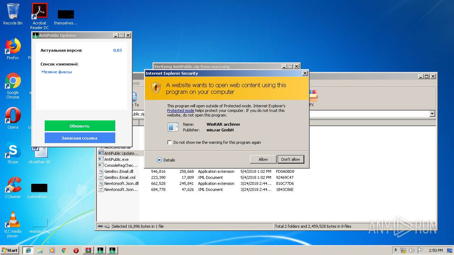Open Internet Explorer from taskbar
This screenshot has height=255, width=454.
coord(28,250)
